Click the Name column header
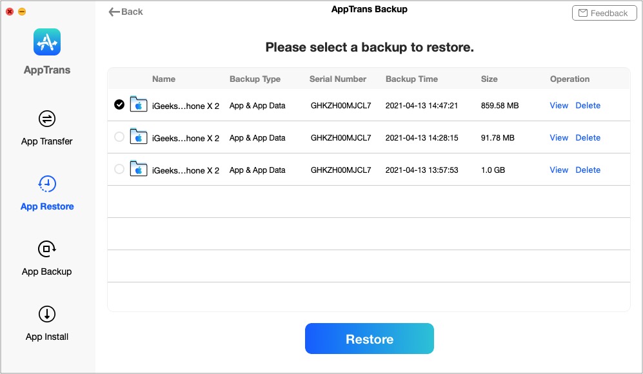 pyautogui.click(x=164, y=79)
